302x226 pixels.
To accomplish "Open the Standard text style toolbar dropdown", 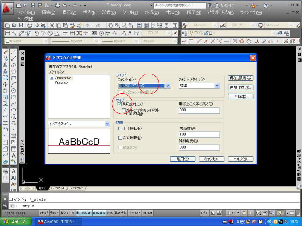I will point(215,25).
